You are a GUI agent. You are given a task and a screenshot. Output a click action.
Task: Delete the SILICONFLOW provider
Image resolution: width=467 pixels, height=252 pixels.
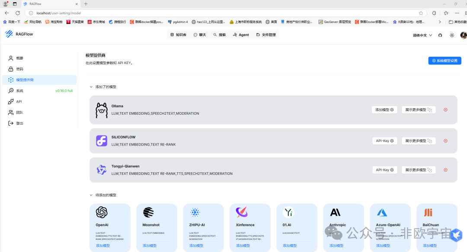coord(445,141)
